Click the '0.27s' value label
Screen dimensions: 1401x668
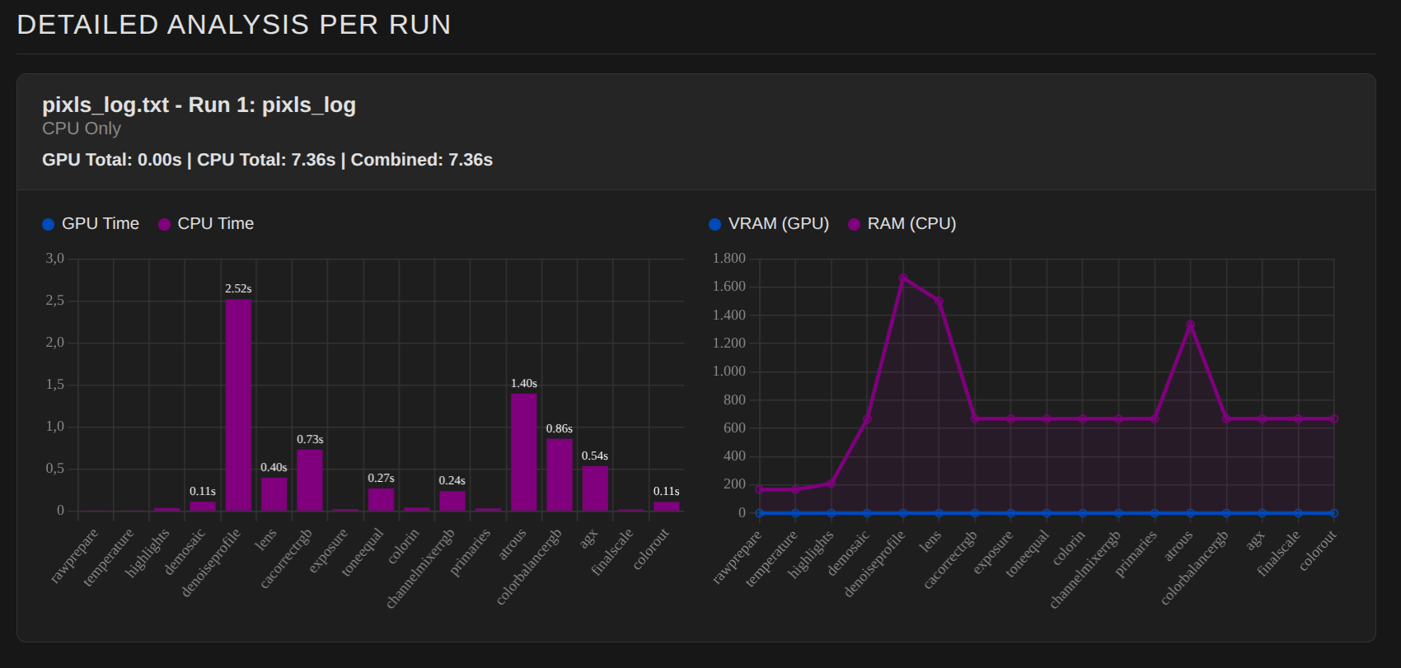point(381,479)
